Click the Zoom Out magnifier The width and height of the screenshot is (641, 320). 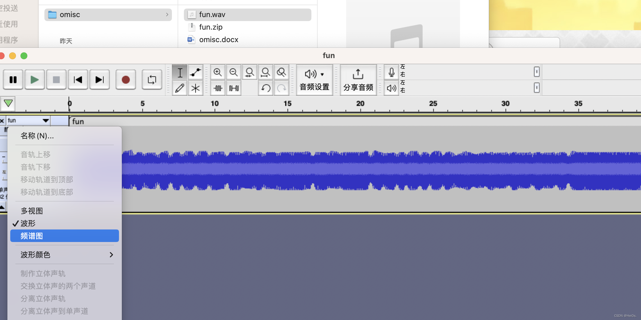point(234,72)
